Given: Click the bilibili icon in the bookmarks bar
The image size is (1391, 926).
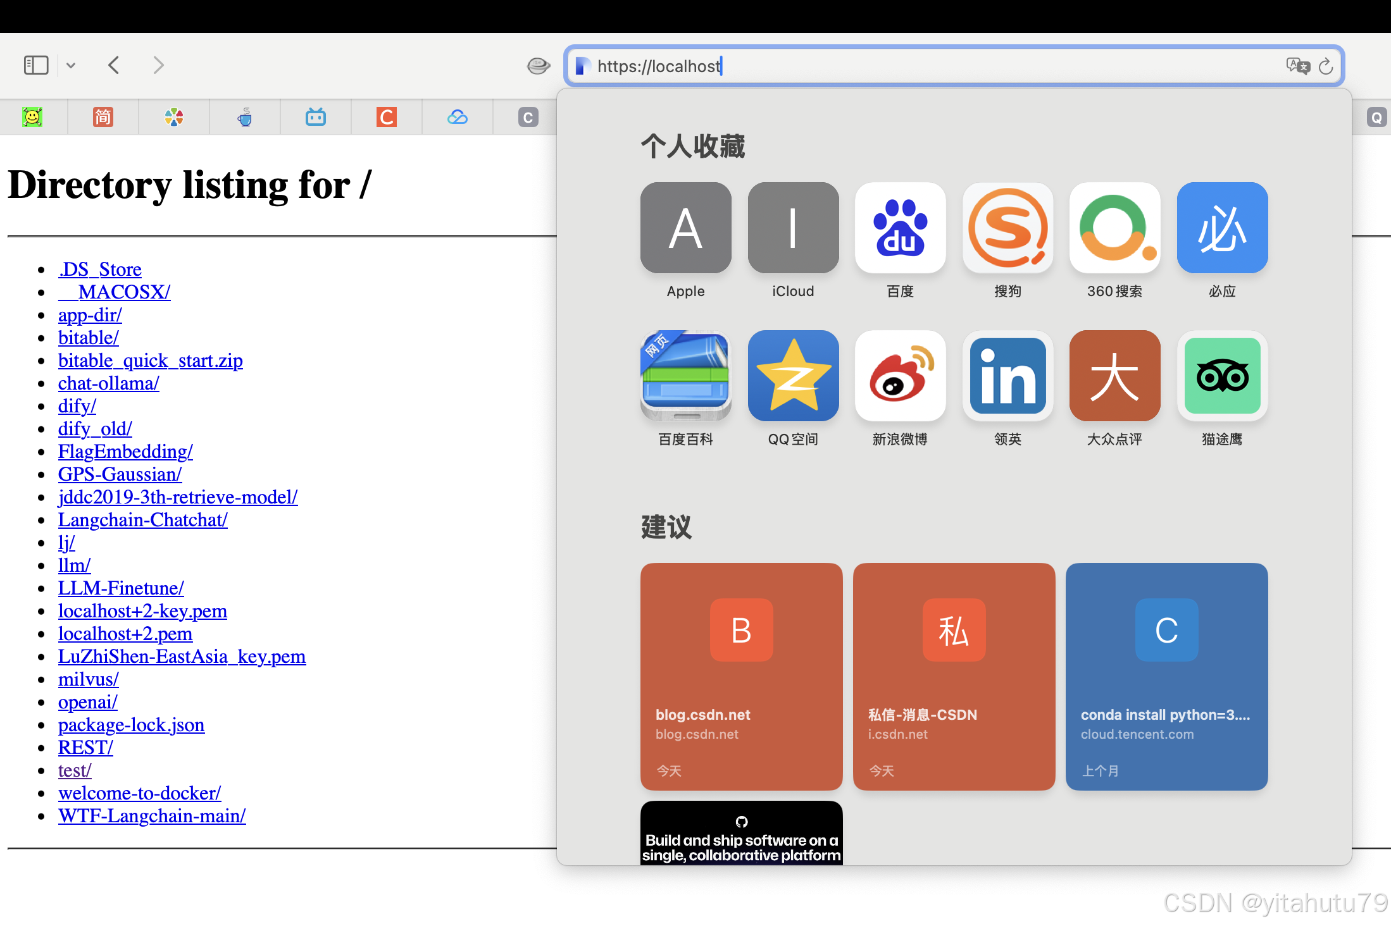Looking at the screenshot, I should point(315,117).
